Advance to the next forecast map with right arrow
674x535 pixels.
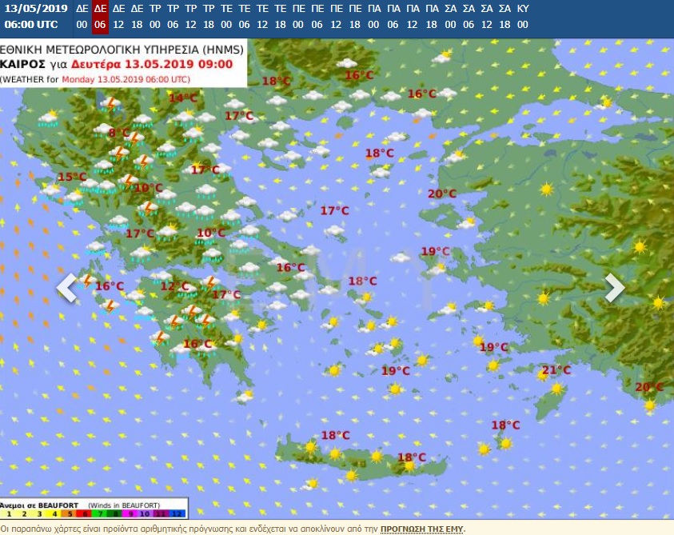click(x=615, y=287)
